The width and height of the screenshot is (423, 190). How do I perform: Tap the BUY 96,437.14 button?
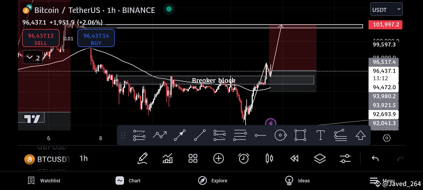pos(96,39)
